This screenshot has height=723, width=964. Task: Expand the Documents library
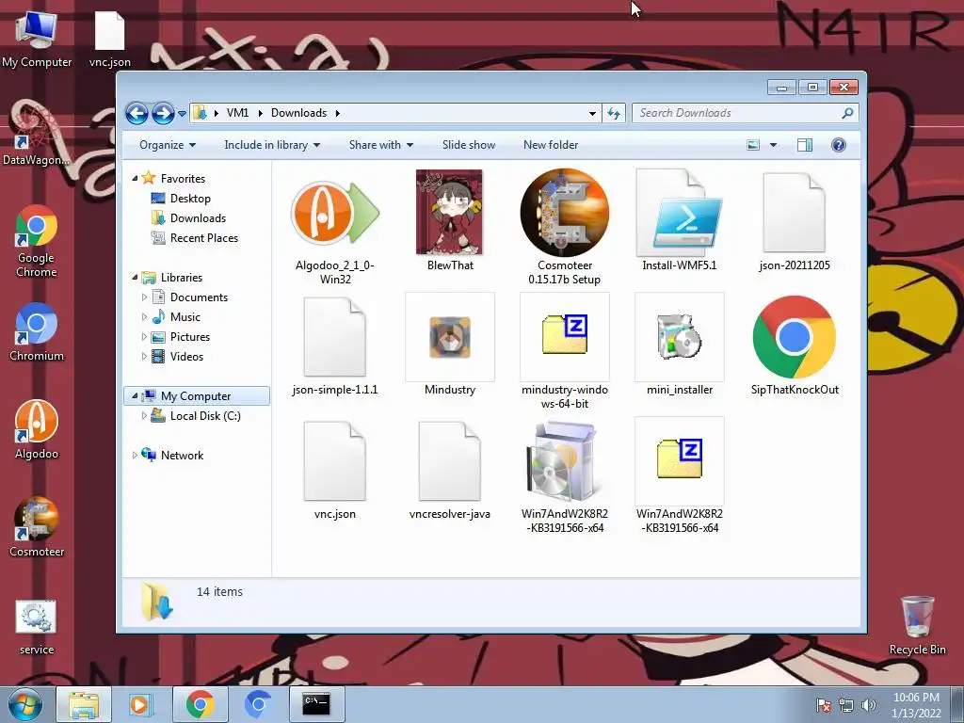pyautogui.click(x=144, y=297)
